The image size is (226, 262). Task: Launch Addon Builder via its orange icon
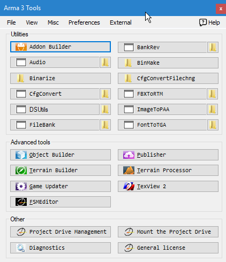point(21,47)
